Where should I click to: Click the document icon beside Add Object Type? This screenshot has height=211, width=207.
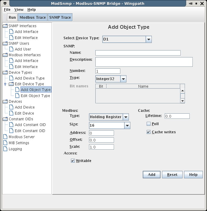coord(17,89)
